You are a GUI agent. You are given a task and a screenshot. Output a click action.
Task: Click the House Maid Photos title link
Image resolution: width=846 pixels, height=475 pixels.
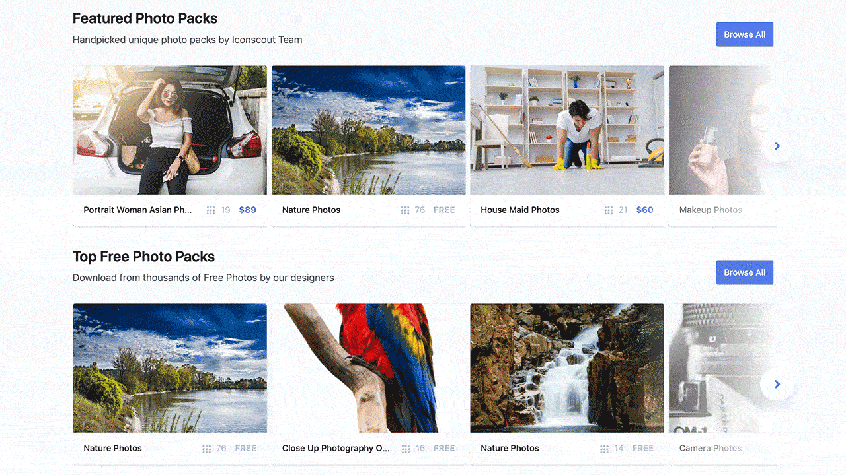click(519, 210)
